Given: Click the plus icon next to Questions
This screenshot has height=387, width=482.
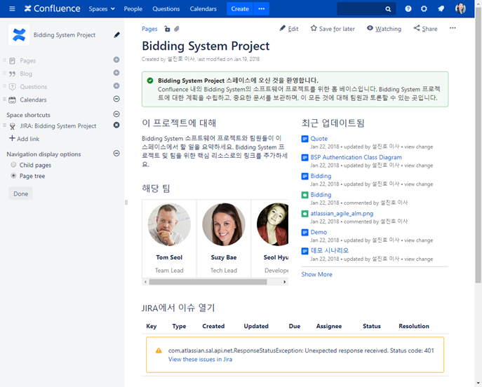Looking at the screenshot, I should (116, 86).
